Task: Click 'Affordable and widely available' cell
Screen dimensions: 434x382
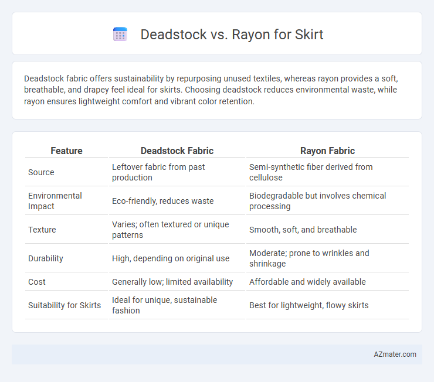Action: click(307, 282)
